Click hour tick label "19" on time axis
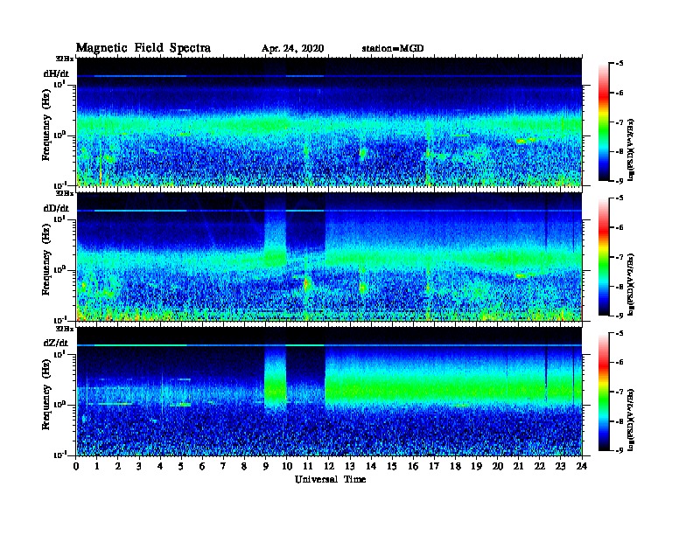693x535 pixels. [x=476, y=467]
